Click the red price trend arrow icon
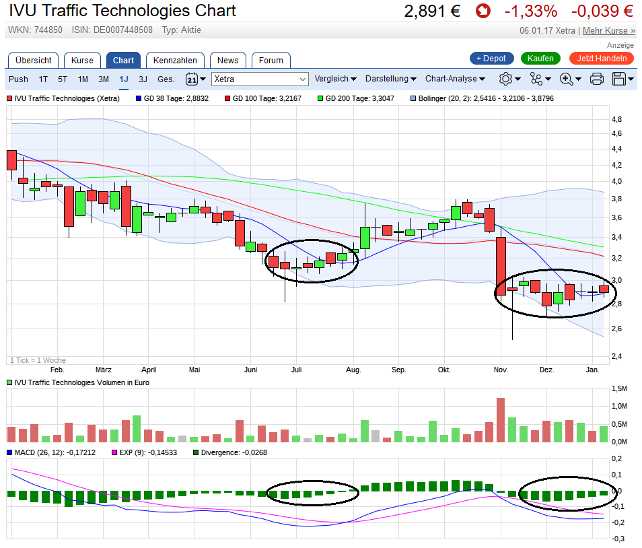The height and width of the screenshot is (548, 642). click(x=483, y=11)
